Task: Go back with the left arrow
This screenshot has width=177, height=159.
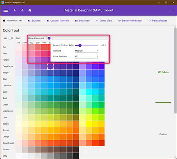Action: click(15, 10)
